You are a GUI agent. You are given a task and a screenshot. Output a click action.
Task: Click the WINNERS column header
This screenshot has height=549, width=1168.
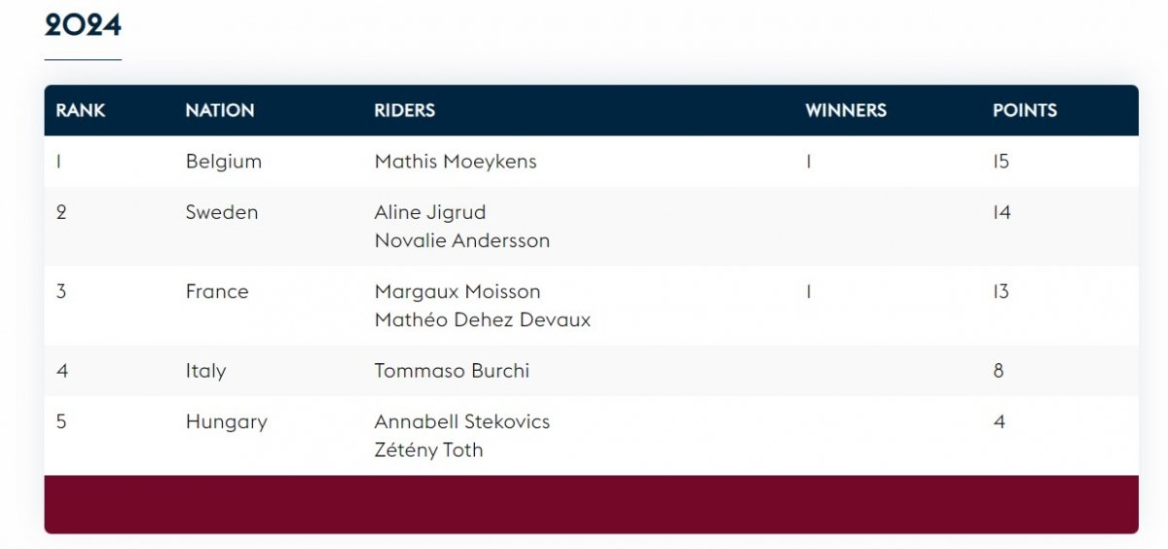point(846,110)
